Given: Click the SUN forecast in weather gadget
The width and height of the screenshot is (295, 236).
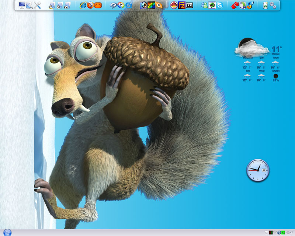Looking at the screenshot, I should pyautogui.click(x=262, y=63).
